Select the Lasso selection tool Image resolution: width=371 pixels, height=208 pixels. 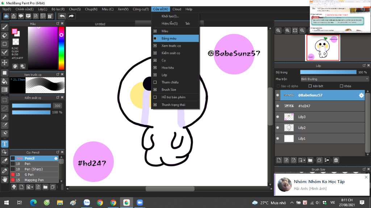tap(4, 108)
